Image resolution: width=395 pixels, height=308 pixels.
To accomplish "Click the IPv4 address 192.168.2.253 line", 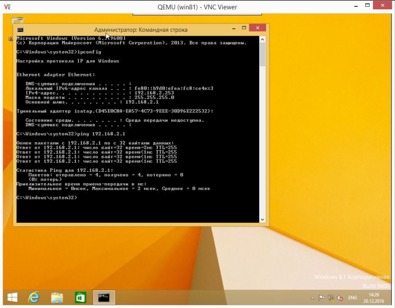I will tap(100, 93).
